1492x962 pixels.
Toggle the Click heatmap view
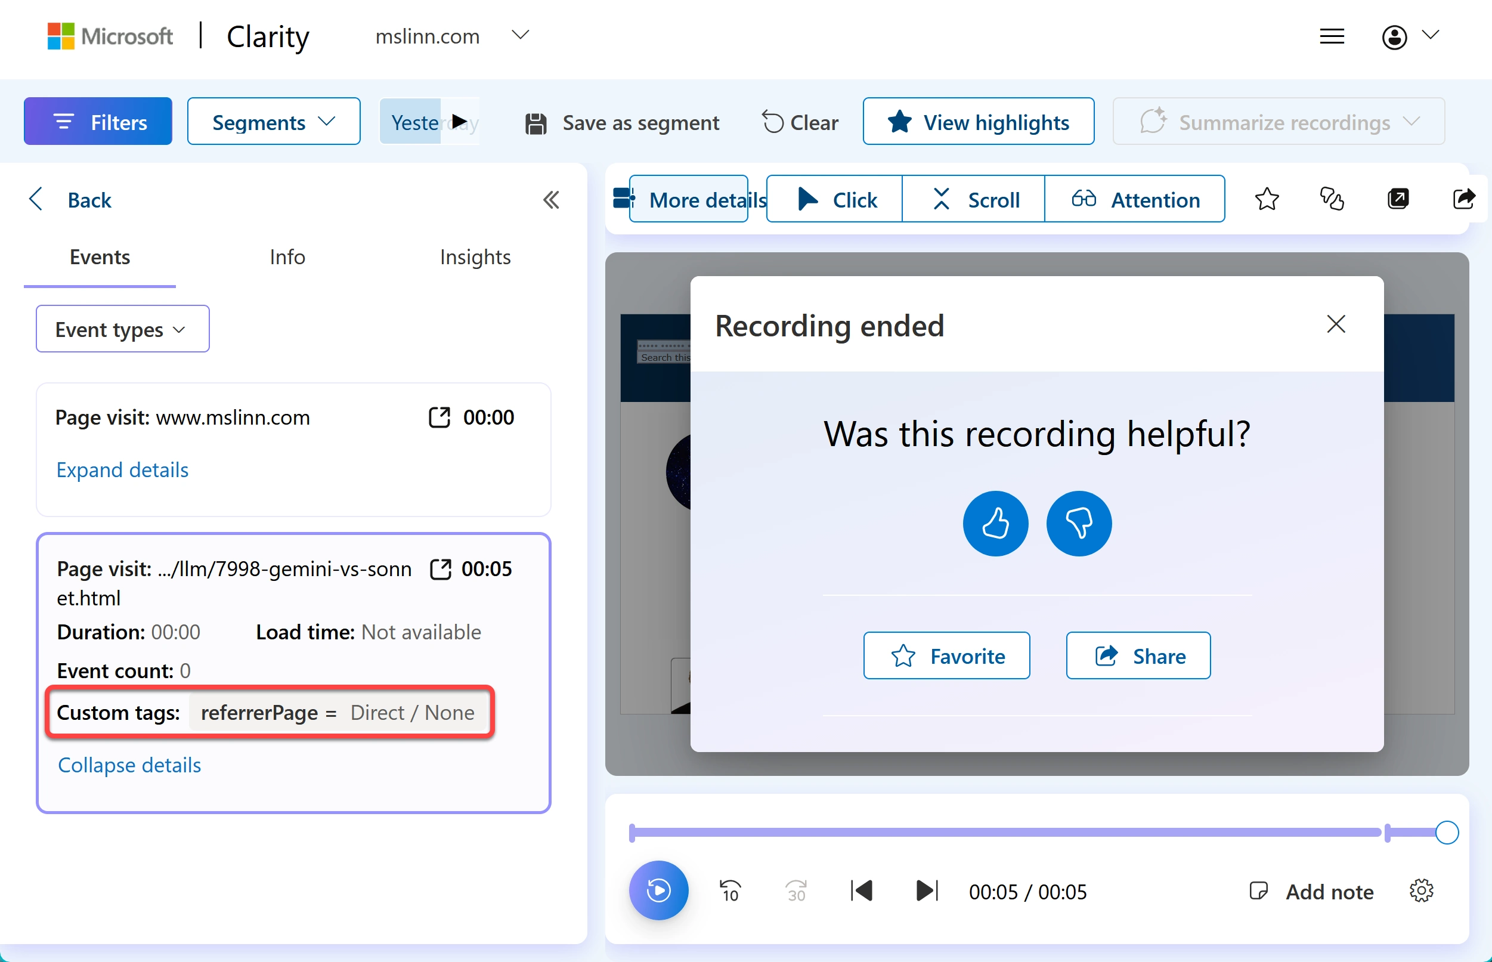click(x=834, y=199)
